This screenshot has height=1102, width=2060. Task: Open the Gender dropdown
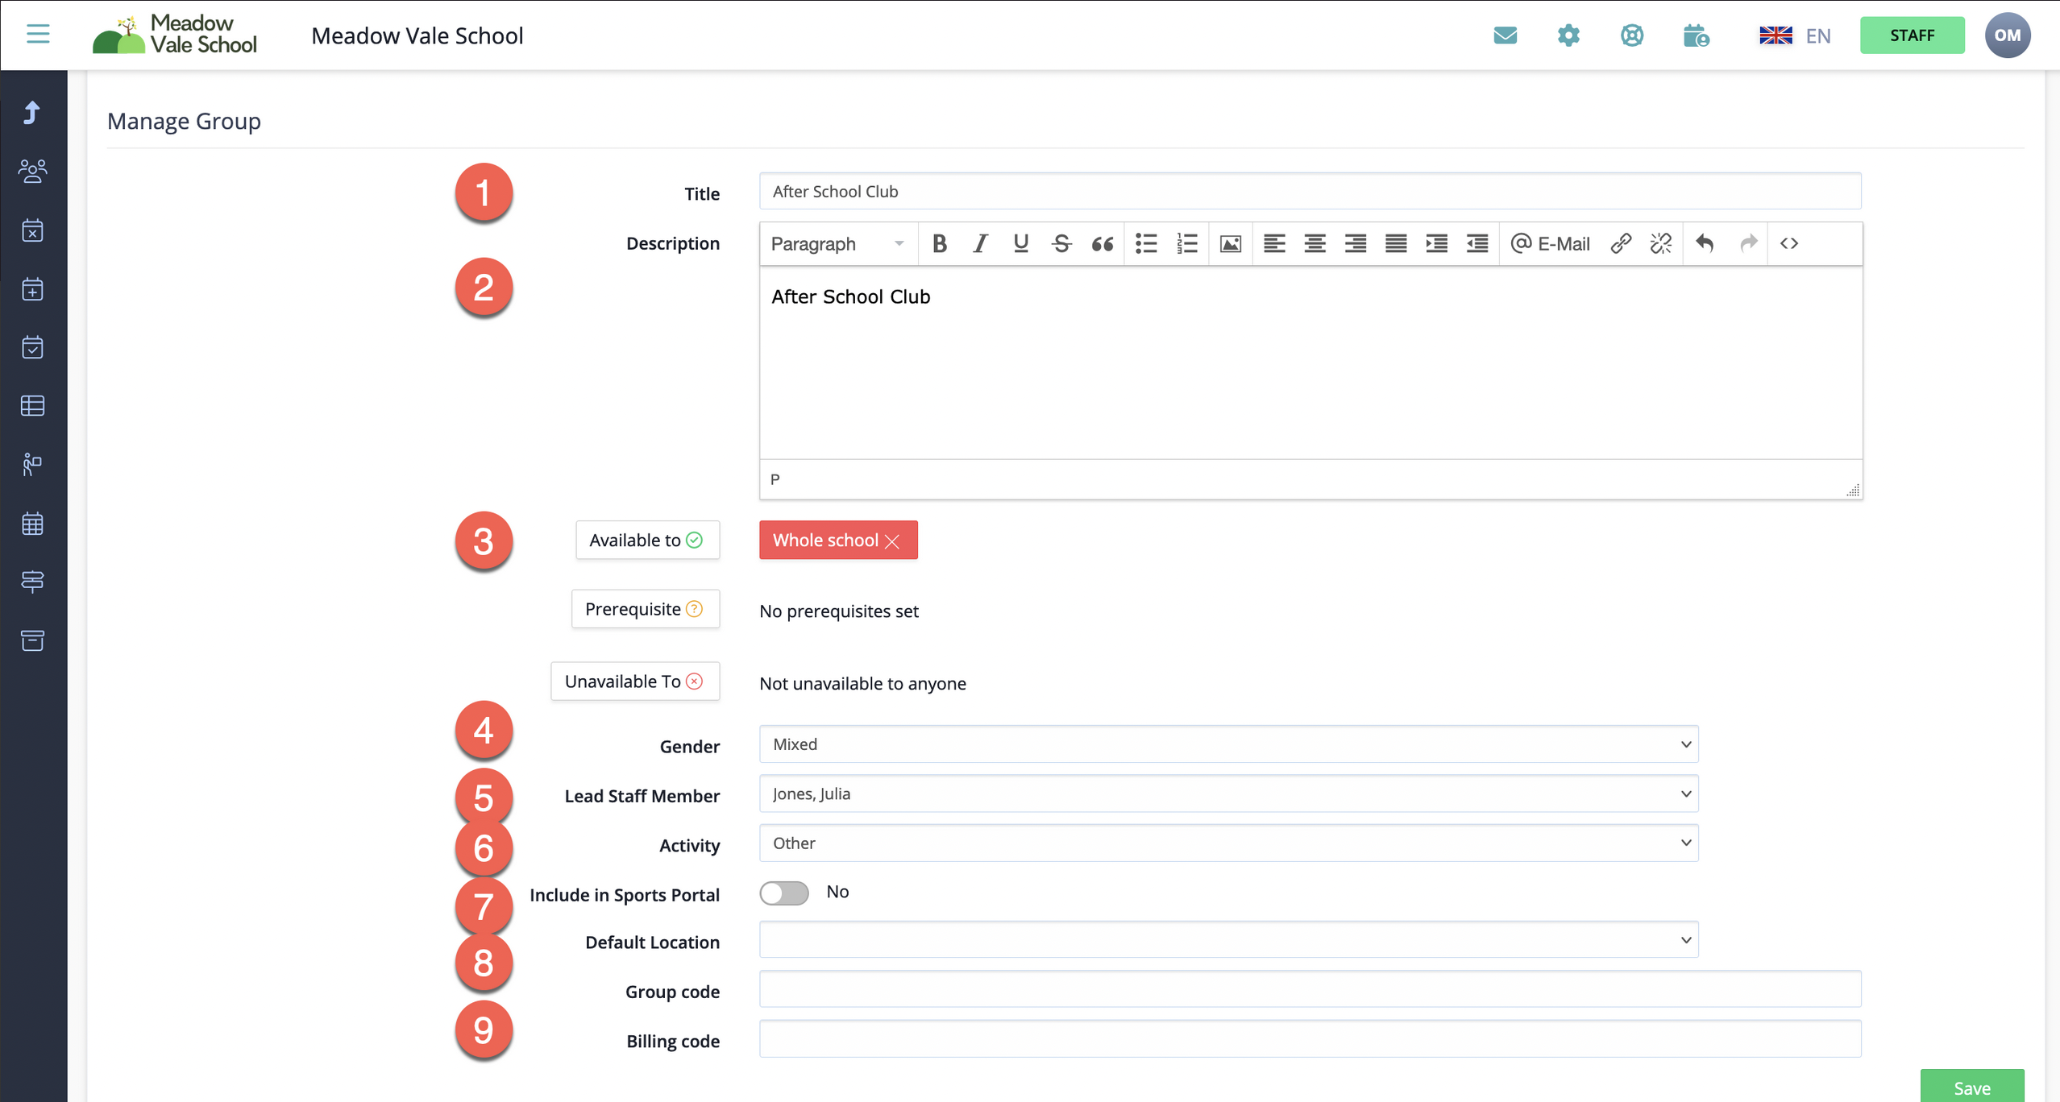tap(1228, 744)
